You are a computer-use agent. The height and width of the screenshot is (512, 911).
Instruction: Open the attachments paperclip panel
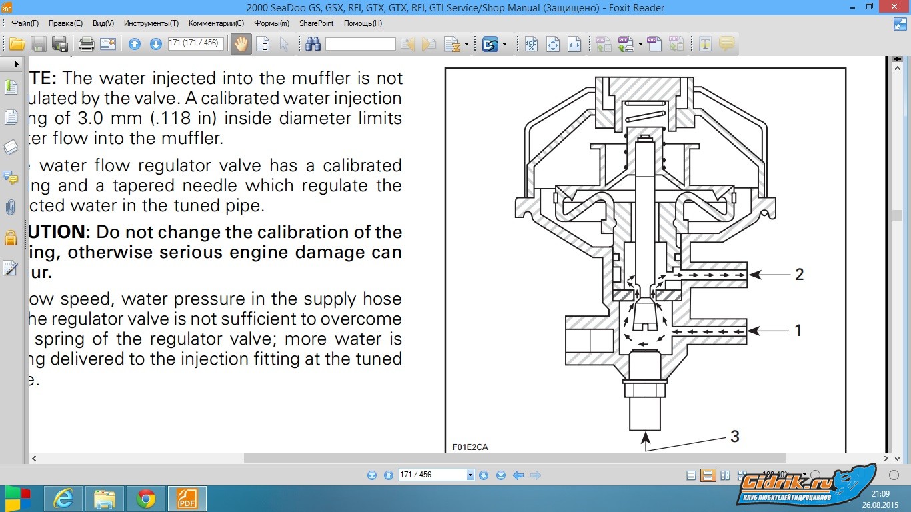11,207
